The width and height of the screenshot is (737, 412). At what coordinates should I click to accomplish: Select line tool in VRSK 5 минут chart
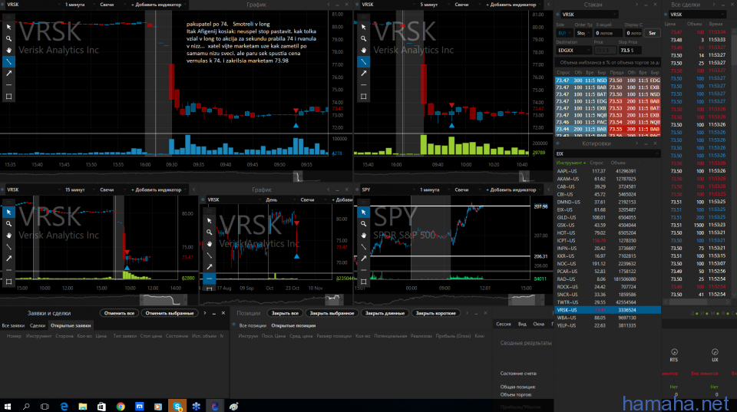tap(363, 61)
